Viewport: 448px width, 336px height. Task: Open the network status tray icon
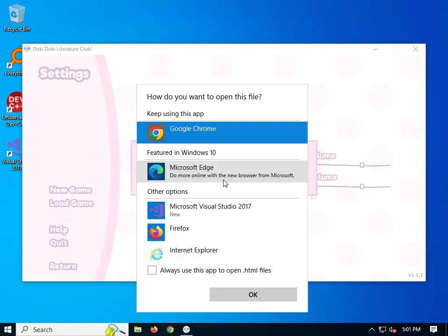click(382, 329)
